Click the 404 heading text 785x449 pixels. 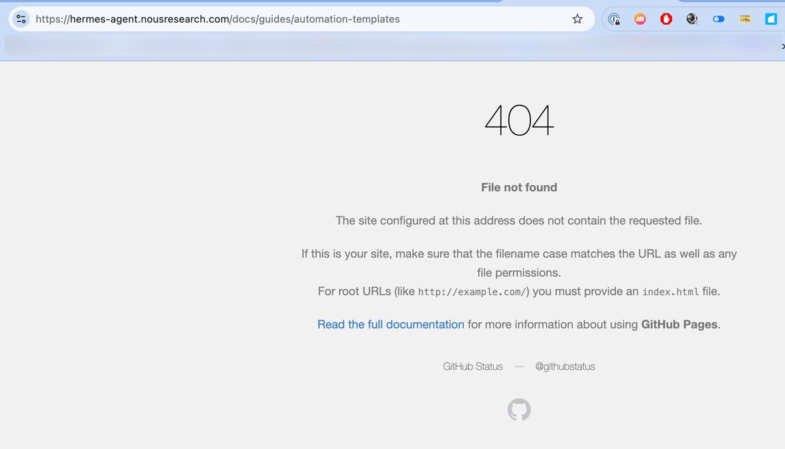[x=519, y=120]
